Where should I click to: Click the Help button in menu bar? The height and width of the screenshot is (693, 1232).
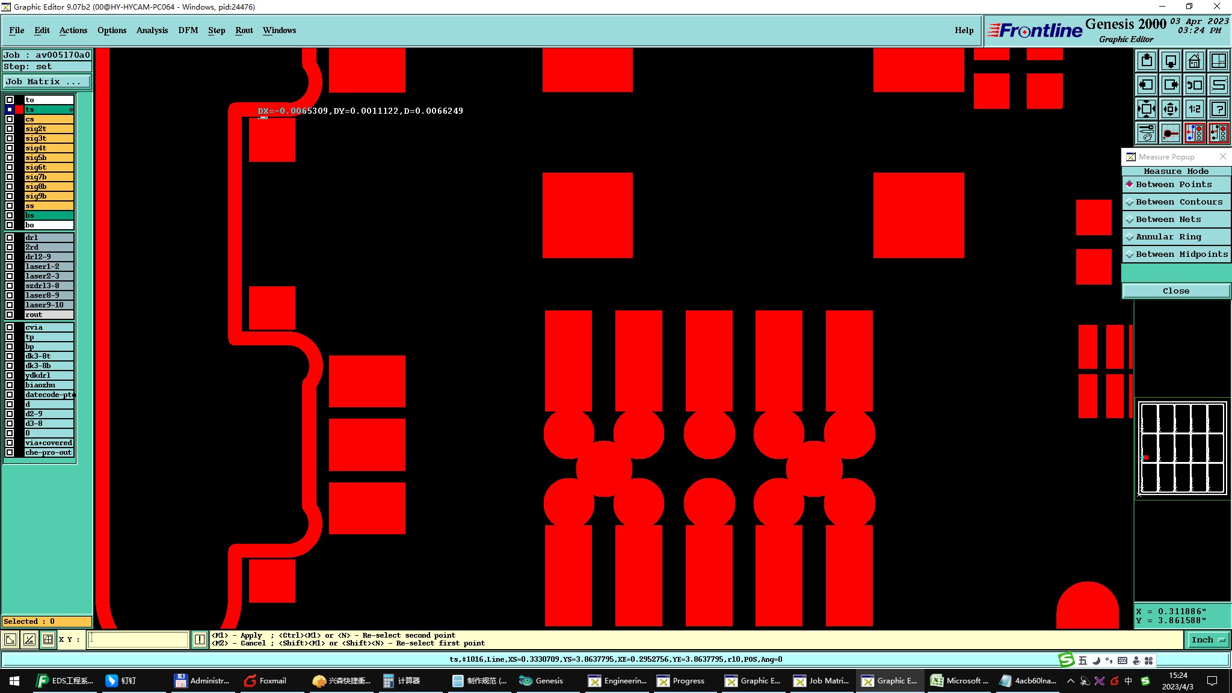click(964, 30)
